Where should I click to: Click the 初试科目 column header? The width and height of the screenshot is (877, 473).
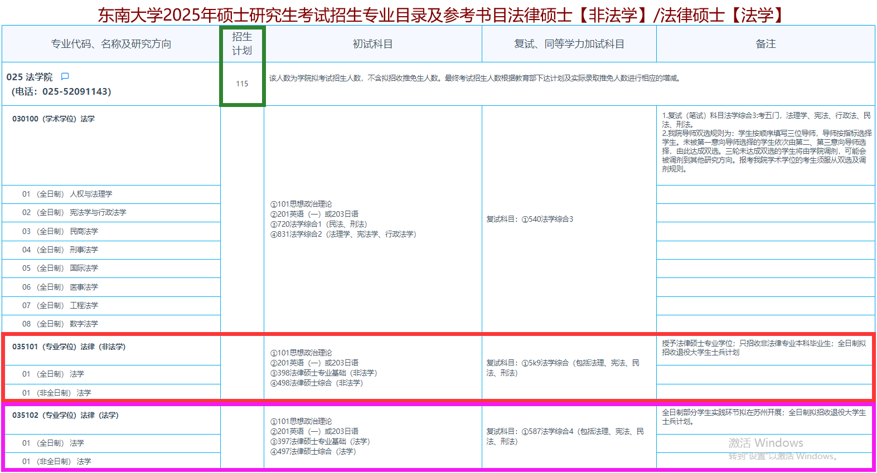coord(373,44)
